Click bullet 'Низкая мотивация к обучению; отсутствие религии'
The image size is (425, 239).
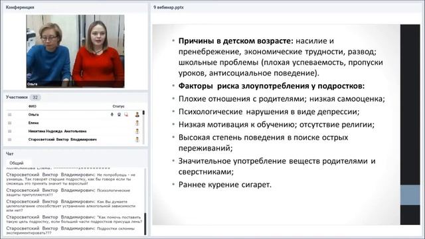click(x=276, y=125)
